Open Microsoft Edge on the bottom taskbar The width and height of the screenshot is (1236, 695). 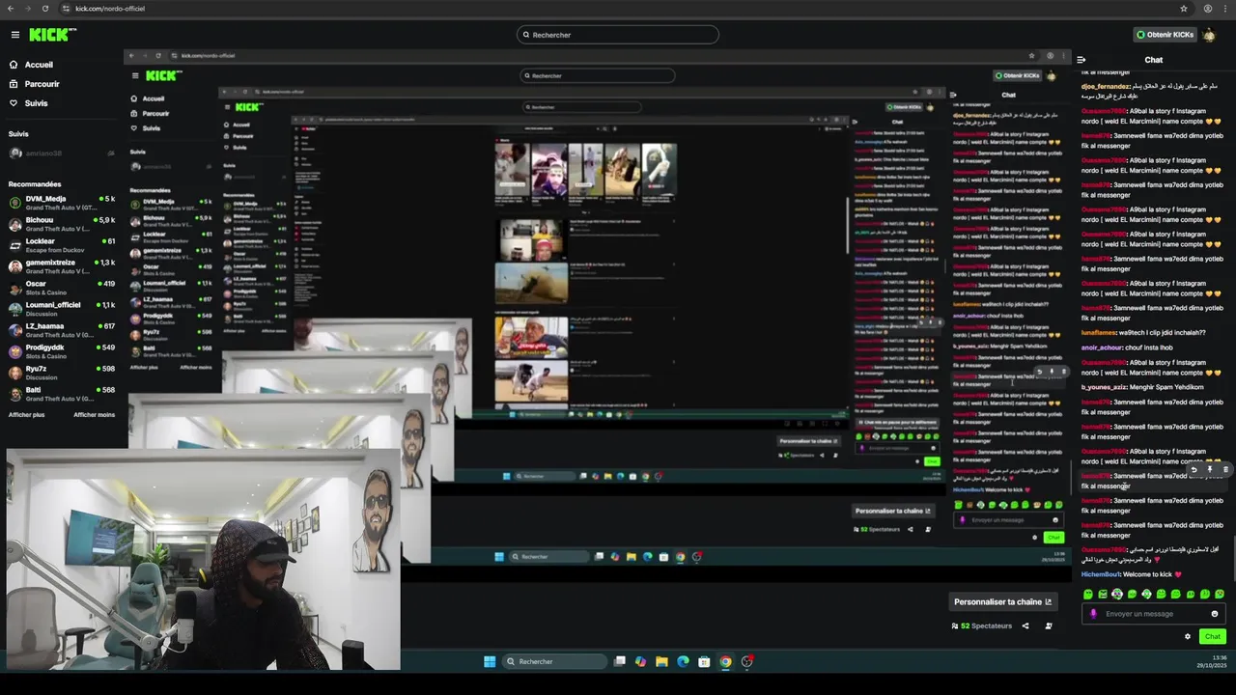[x=683, y=661]
